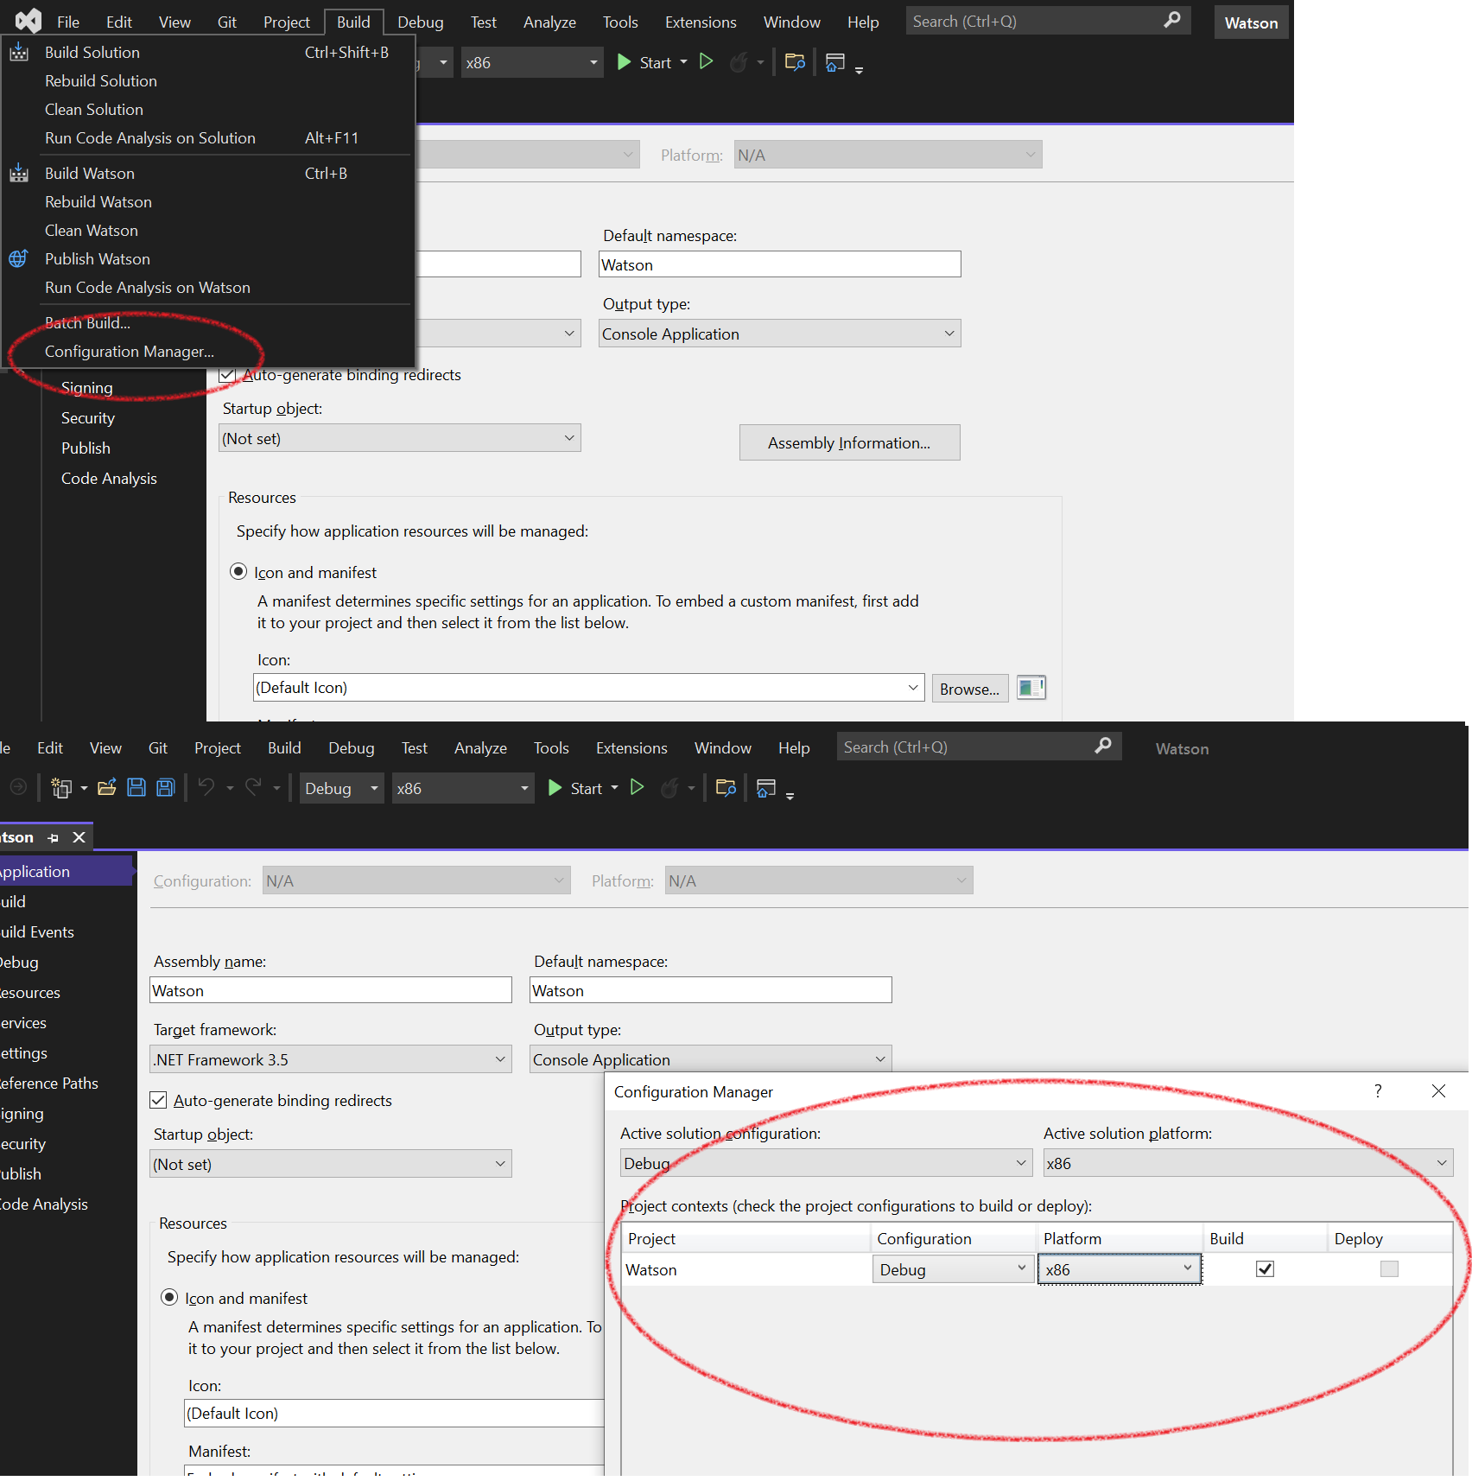Click the Build Solution icon in the menu

[19, 53]
